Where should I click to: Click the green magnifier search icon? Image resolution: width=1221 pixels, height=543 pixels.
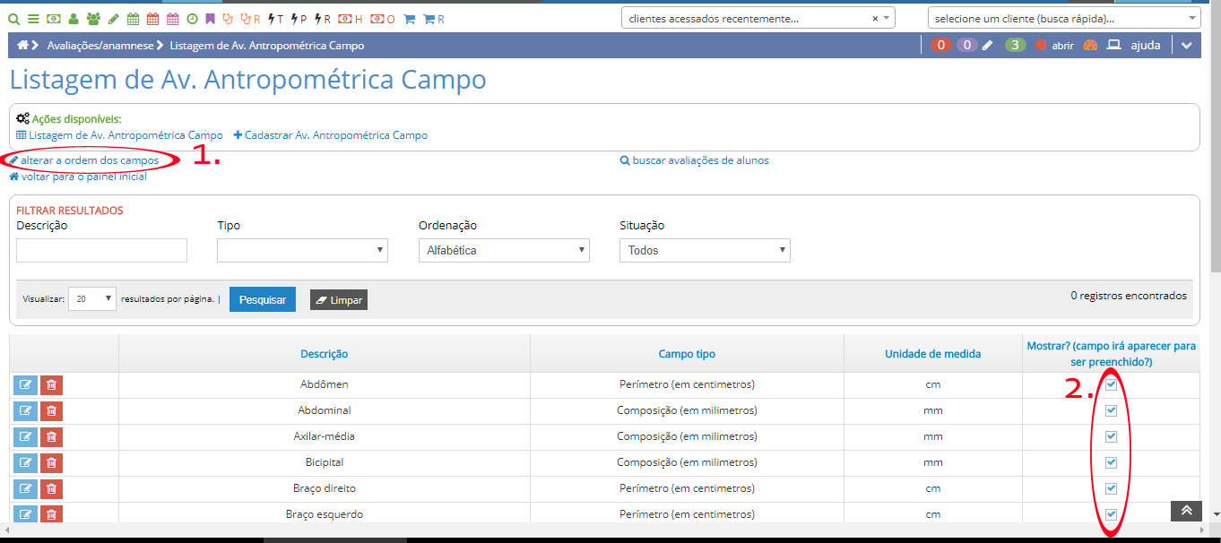coord(14,19)
